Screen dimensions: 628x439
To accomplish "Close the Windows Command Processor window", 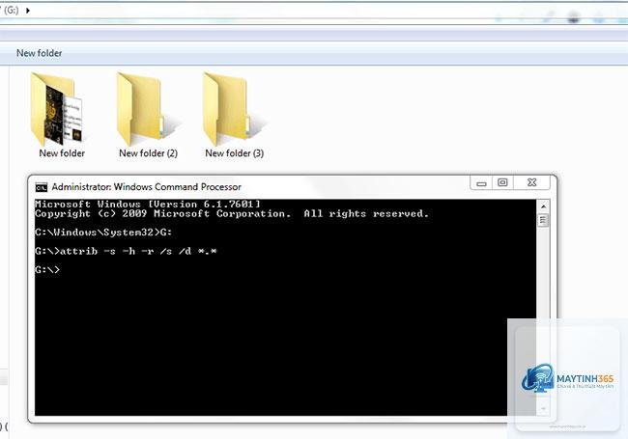I will [x=532, y=182].
